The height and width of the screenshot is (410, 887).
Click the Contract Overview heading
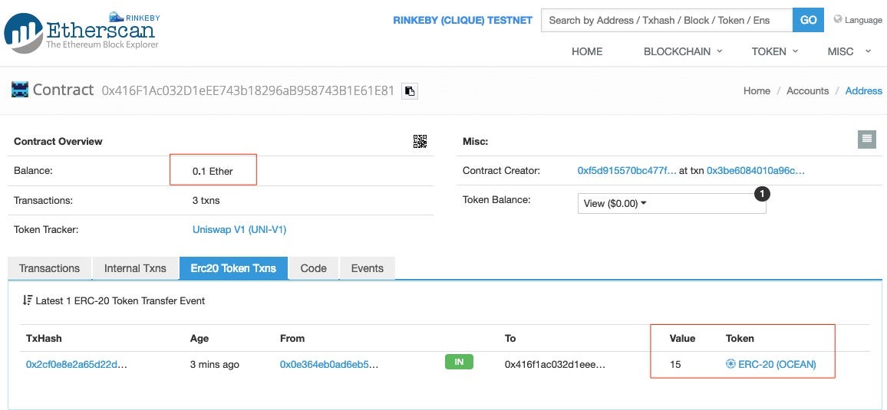[x=58, y=141]
